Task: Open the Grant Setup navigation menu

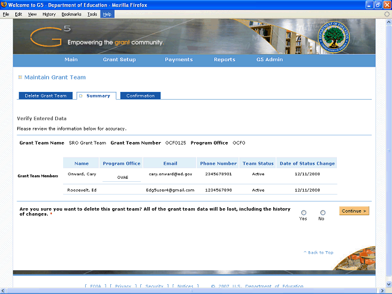Action: [119, 59]
